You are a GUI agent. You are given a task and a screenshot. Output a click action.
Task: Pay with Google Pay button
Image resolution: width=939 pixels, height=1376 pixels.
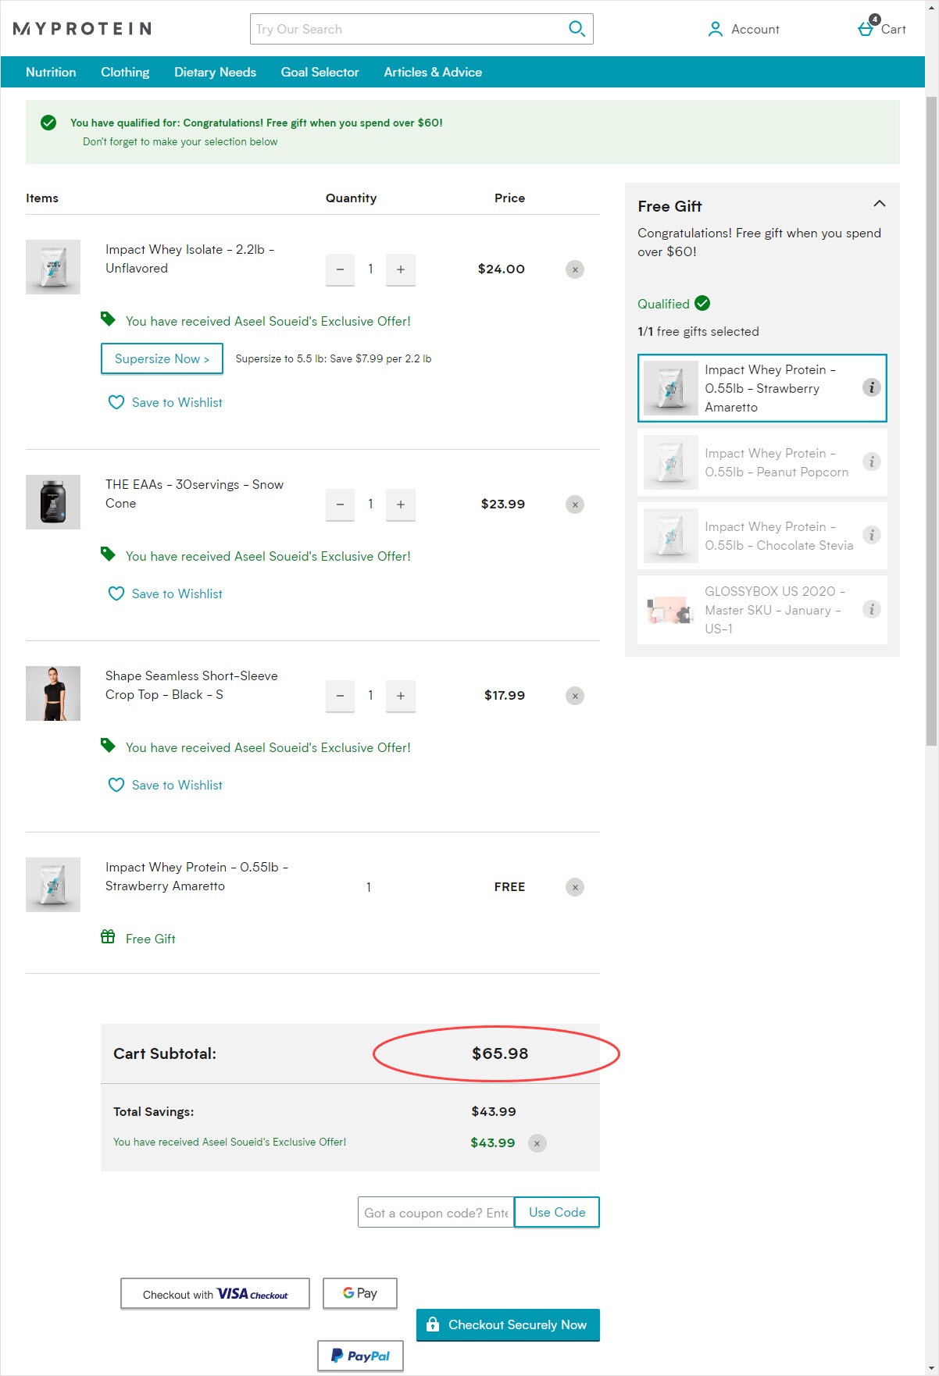tap(360, 1293)
